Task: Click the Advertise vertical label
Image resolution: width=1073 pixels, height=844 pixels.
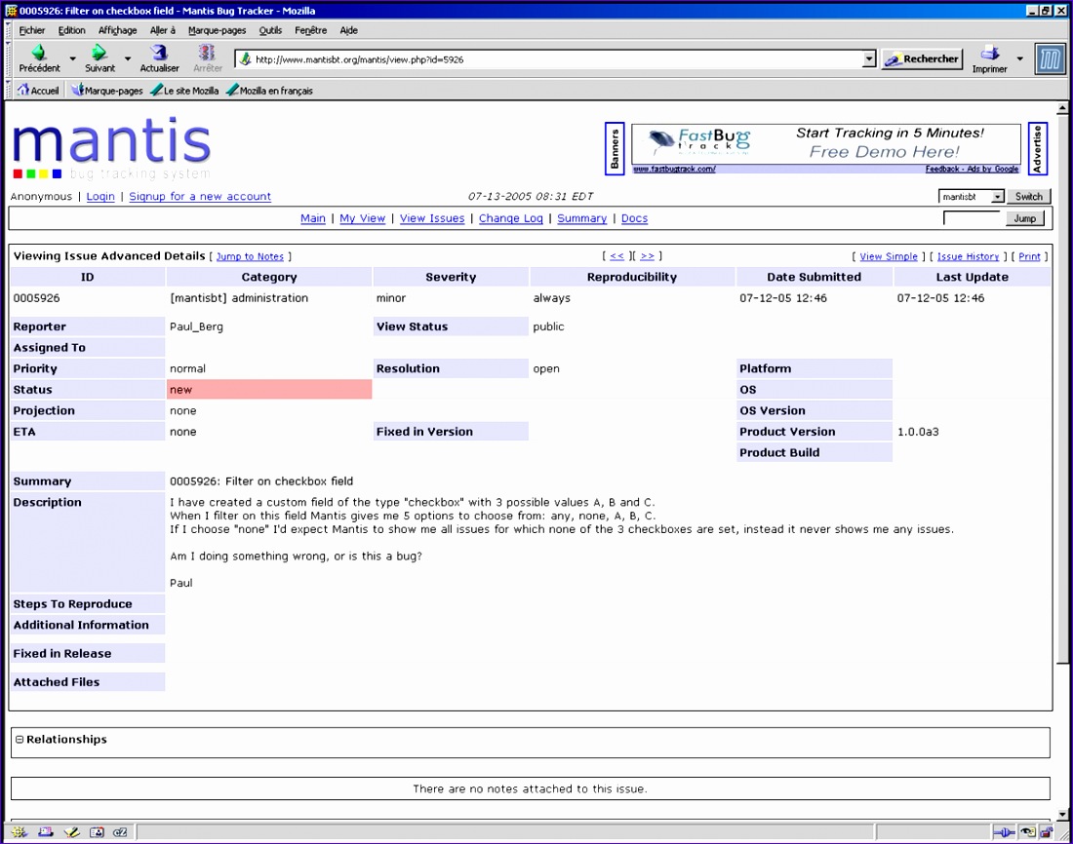Action: (x=1038, y=148)
